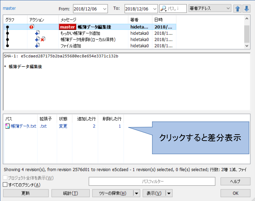Click the commit list scrollbar thumb
Image resolution: width=255 pixels, height=201 pixels.
[x=247, y=34]
